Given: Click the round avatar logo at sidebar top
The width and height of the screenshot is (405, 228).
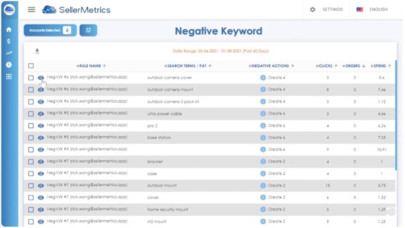Looking at the screenshot, I should point(9,9).
